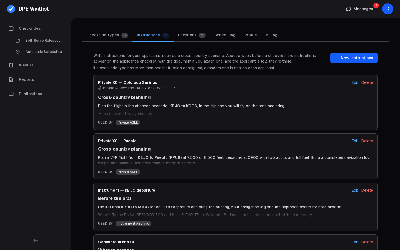Screen dimensions: 400x250
Task: Click the Instrument — KBJC departure title
Action: click(127, 190)
